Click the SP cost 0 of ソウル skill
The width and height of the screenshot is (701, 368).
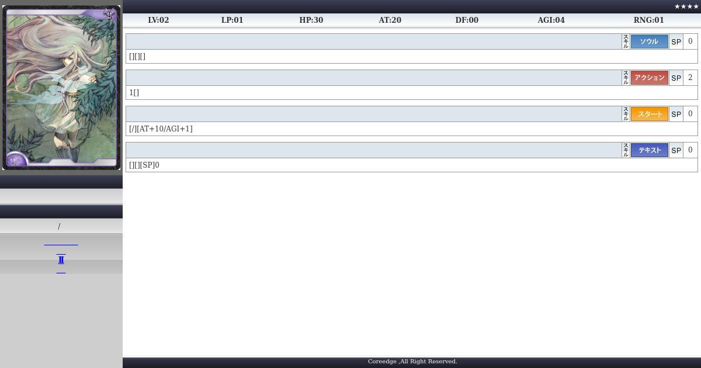pos(690,41)
